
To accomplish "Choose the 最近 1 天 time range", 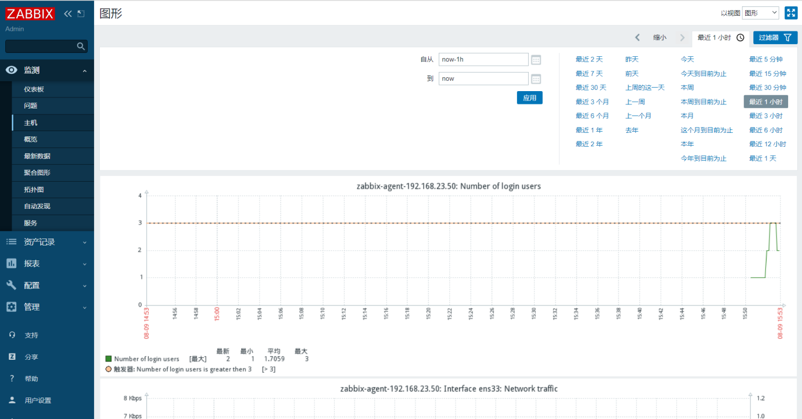I will coord(762,158).
